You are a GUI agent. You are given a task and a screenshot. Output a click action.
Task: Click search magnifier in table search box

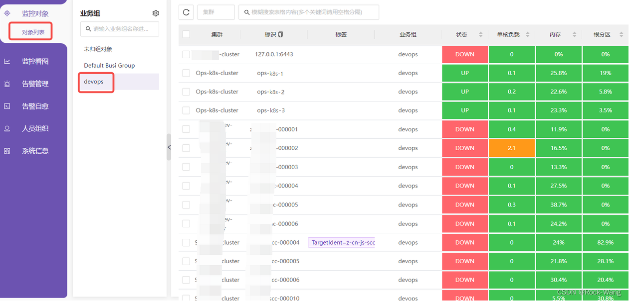point(246,12)
